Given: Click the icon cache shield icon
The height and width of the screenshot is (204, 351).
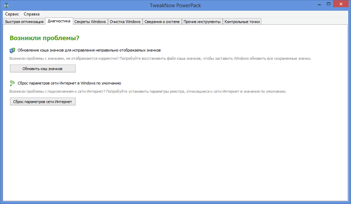Looking at the screenshot, I should tap(12, 50).
